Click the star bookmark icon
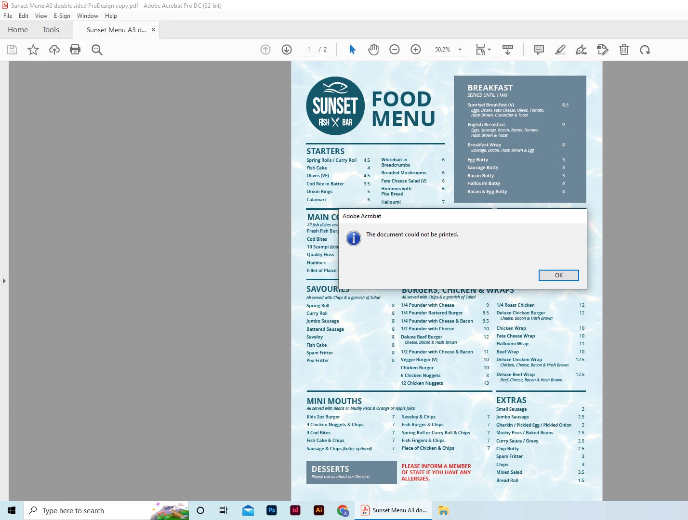The width and height of the screenshot is (688, 520). coord(33,50)
